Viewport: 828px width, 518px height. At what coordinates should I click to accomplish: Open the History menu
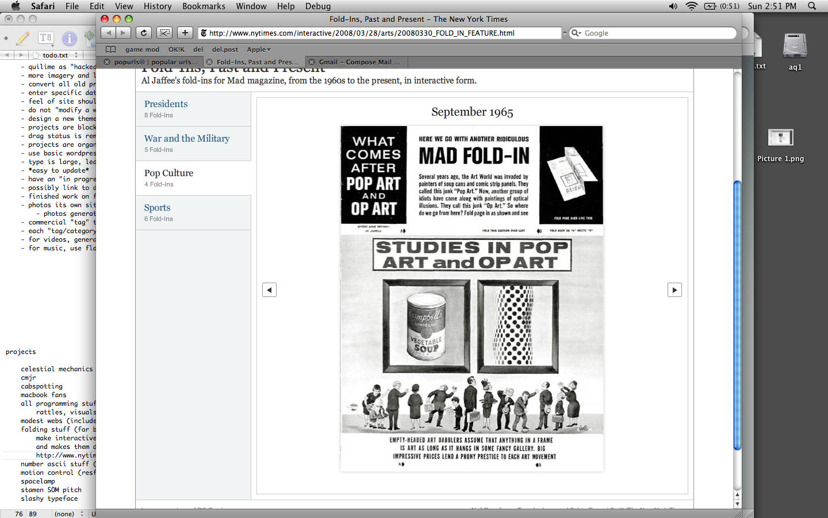tap(158, 6)
